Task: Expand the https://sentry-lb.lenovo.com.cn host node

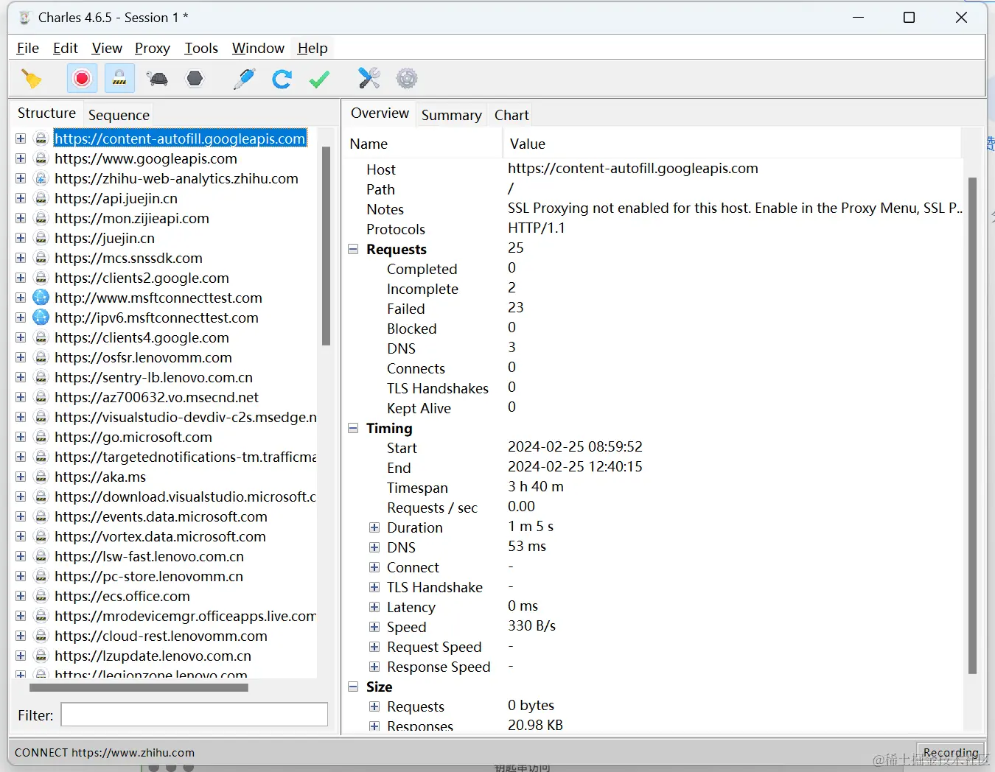Action: [x=21, y=377]
